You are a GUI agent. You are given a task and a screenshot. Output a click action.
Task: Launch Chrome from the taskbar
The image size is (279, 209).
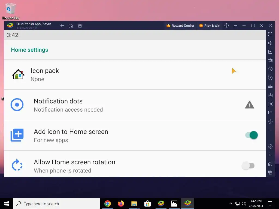click(107, 204)
